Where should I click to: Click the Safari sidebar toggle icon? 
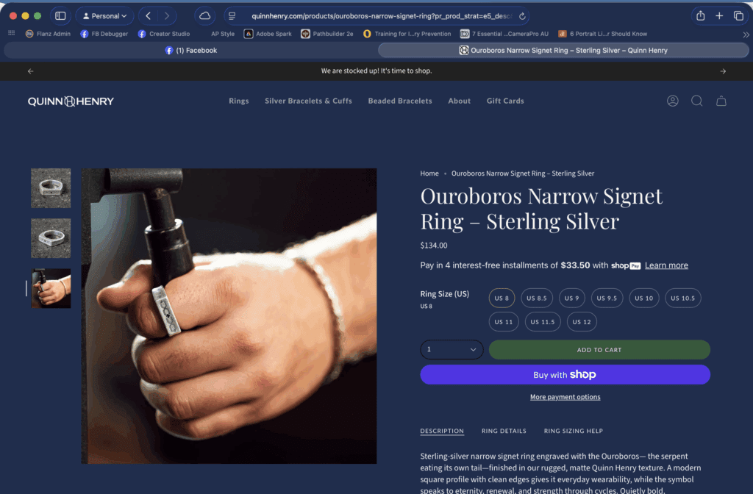[60, 16]
